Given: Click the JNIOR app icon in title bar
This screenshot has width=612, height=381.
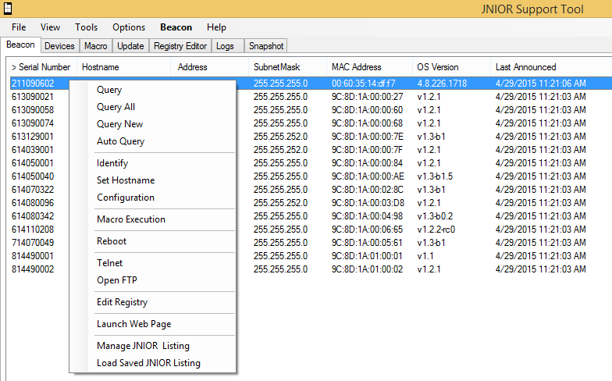Looking at the screenshot, I should pos(8,8).
